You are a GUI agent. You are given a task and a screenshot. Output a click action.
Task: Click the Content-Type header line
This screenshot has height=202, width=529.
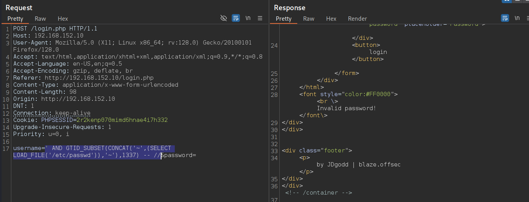(96, 85)
